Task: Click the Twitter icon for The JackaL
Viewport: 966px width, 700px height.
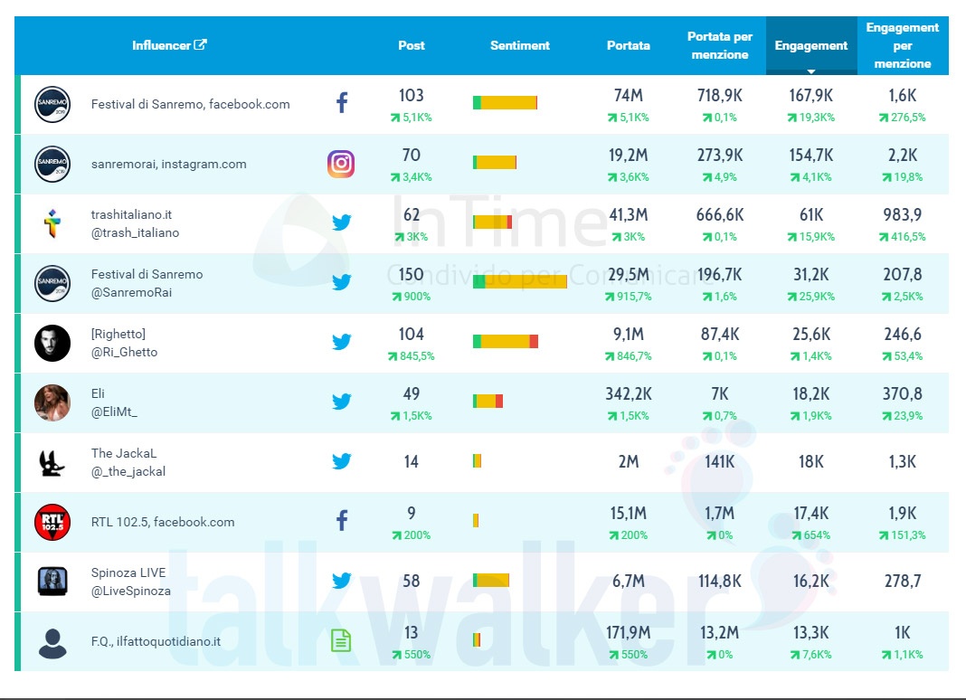Action: (x=341, y=461)
